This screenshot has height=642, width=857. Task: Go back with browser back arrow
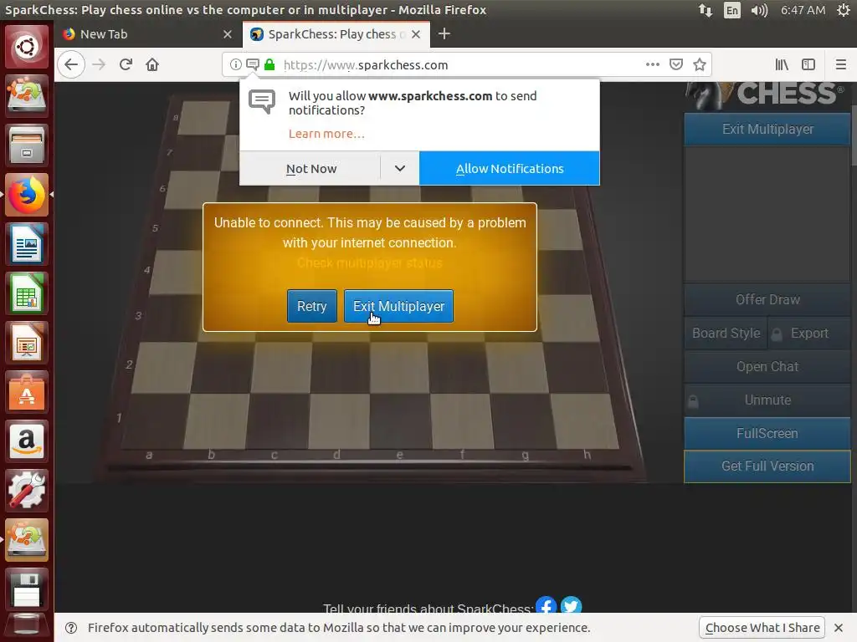tap(71, 64)
